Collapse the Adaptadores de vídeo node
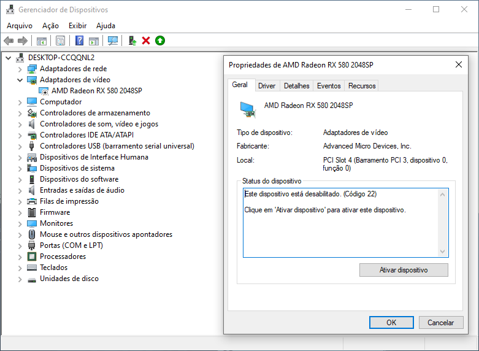 pos(20,80)
